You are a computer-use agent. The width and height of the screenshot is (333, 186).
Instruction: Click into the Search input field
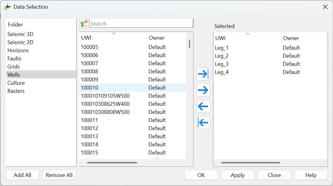tap(141, 23)
